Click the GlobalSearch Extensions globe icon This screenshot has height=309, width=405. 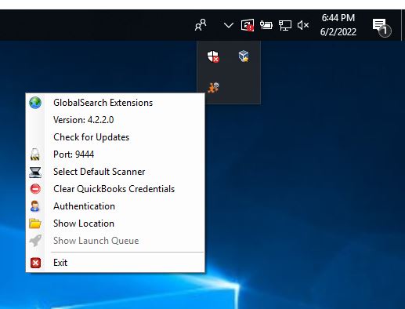pos(35,103)
